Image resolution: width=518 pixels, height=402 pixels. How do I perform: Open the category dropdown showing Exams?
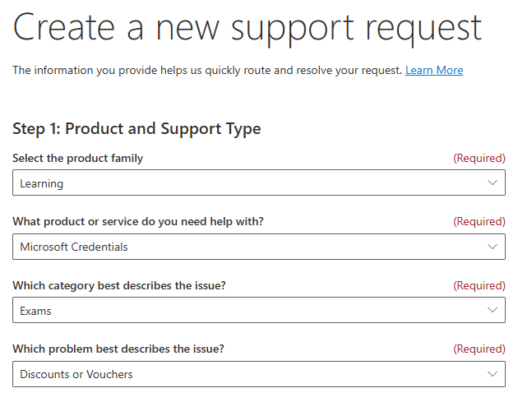259,310
